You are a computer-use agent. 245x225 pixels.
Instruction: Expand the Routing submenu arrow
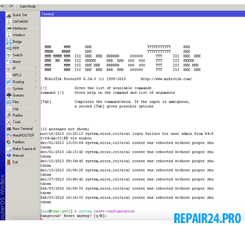click(37, 81)
